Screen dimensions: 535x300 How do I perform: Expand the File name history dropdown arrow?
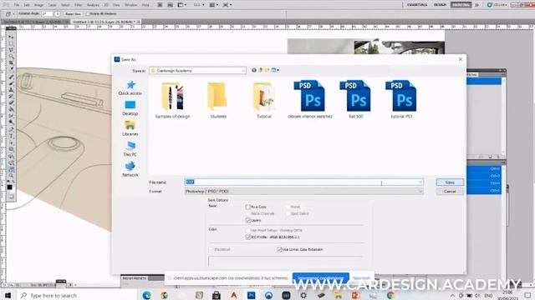420,182
